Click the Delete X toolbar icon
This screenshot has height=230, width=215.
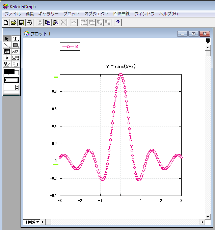pyautogui.click(x=63, y=23)
